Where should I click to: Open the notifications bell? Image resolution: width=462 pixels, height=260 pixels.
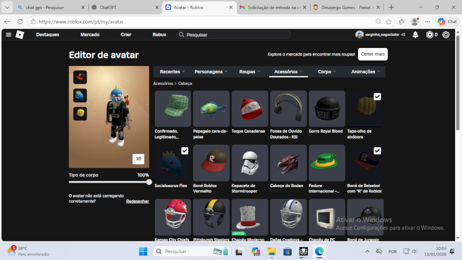tap(415, 35)
